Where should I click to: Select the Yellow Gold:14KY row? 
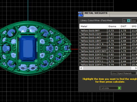(x=108, y=37)
